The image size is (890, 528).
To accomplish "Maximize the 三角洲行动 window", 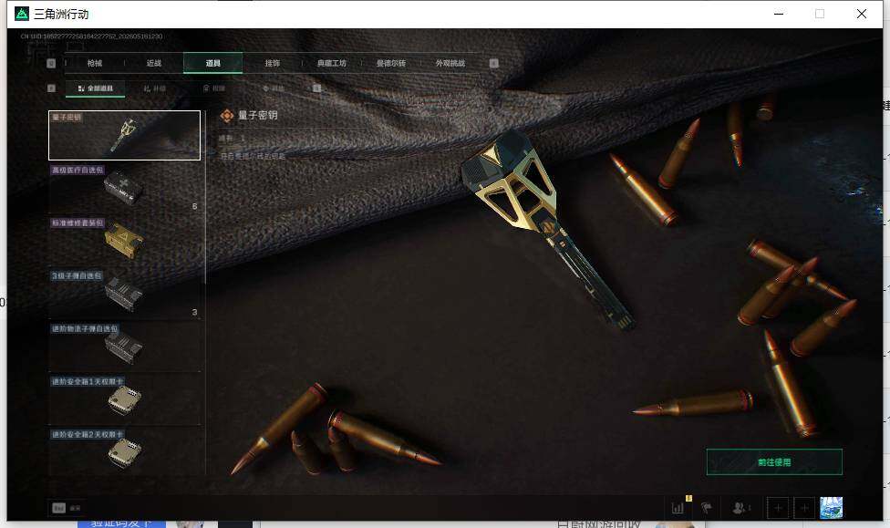I will (x=820, y=14).
